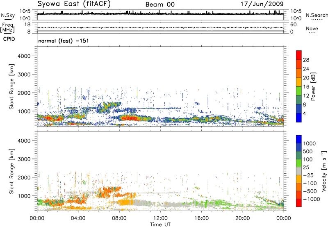Click the '04:00' time axis label

(x=78, y=218)
